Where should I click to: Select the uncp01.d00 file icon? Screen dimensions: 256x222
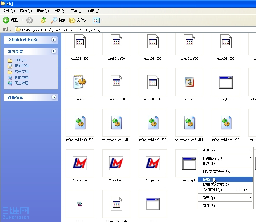point(153,41)
